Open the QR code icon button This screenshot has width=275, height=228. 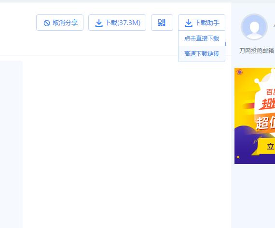pos(162,23)
